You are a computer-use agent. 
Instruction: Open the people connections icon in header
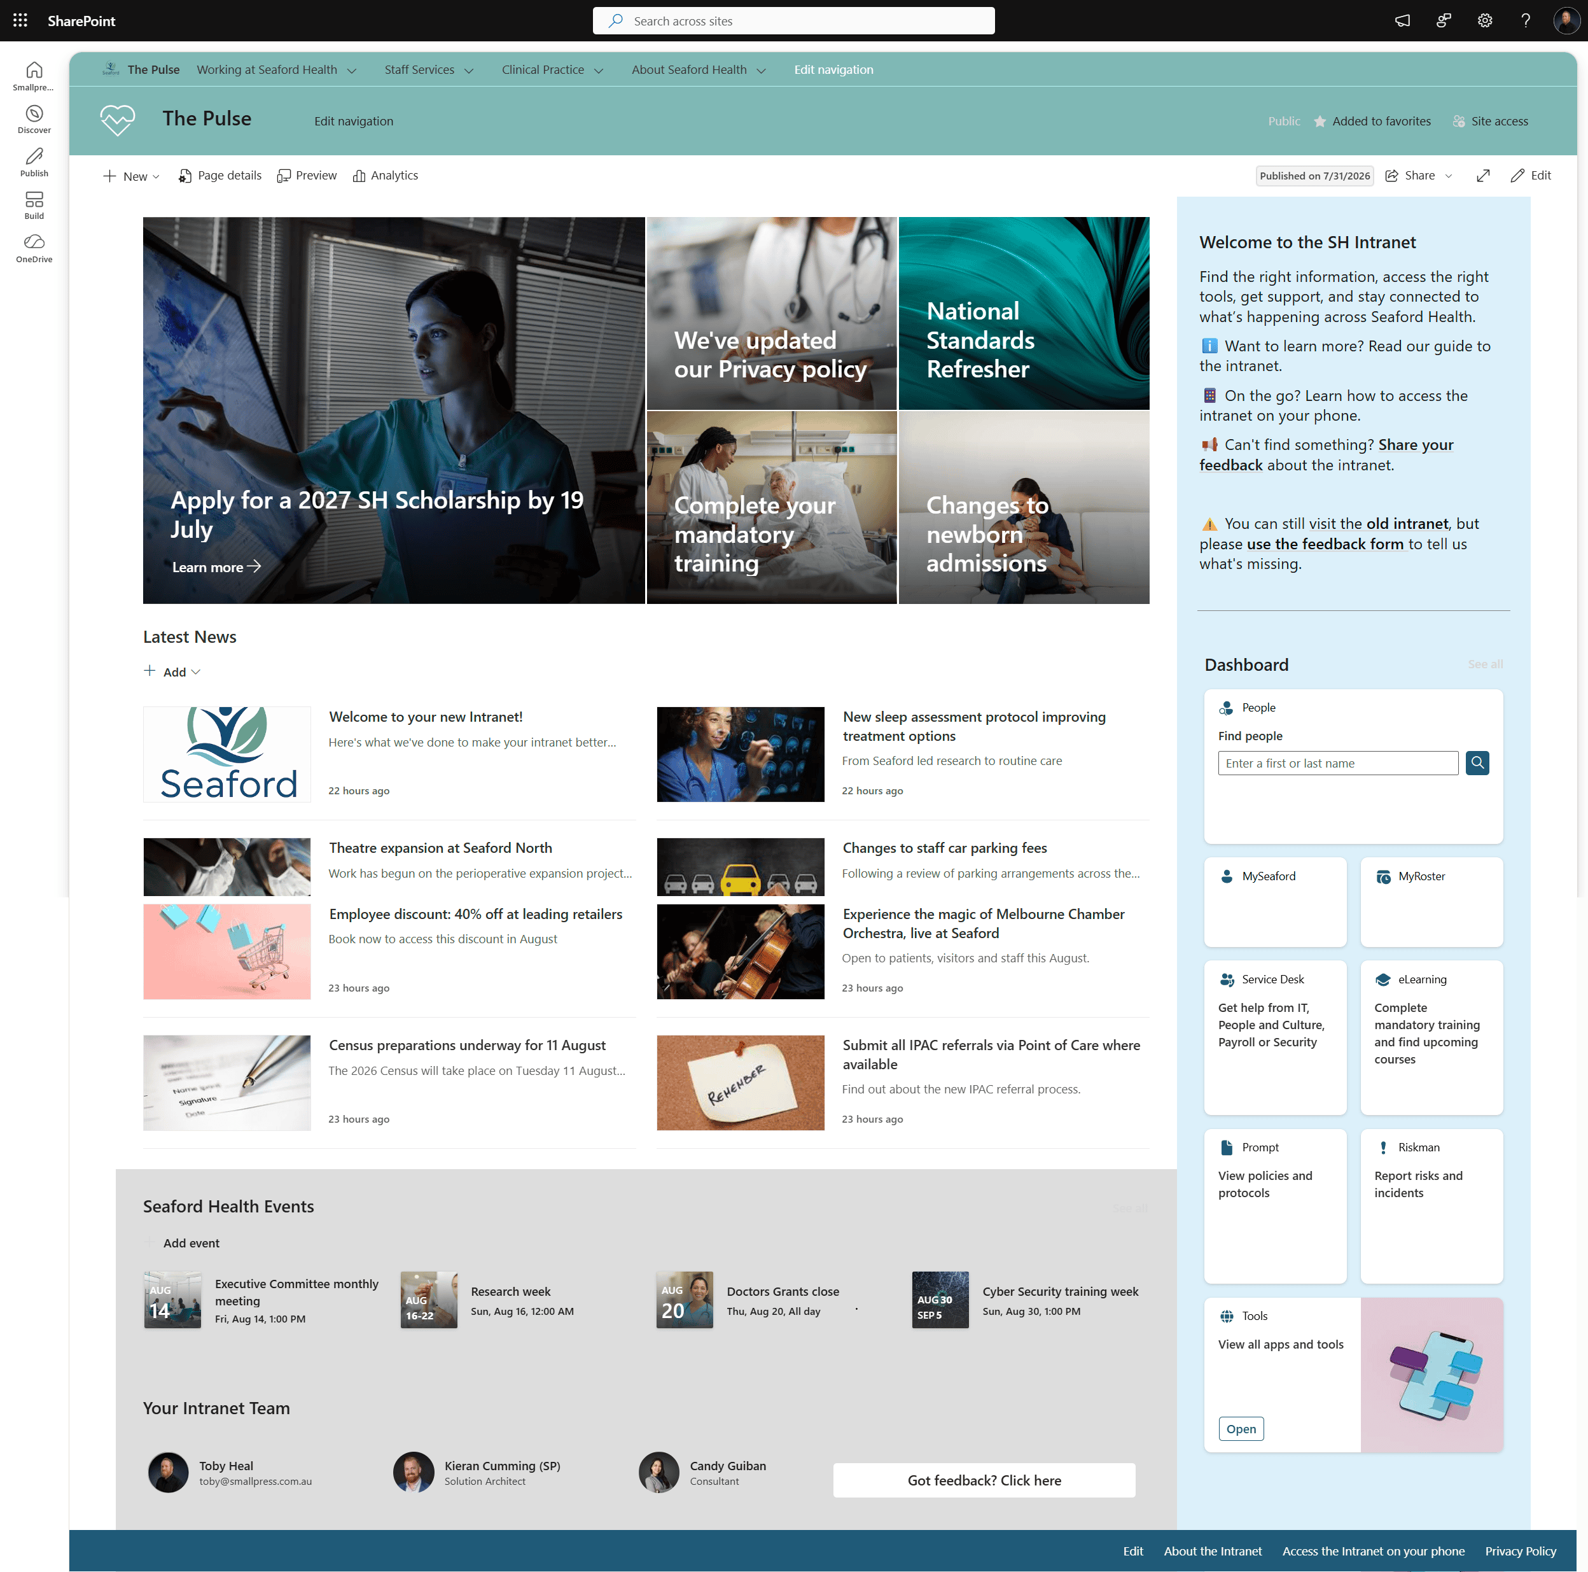[x=1444, y=20]
